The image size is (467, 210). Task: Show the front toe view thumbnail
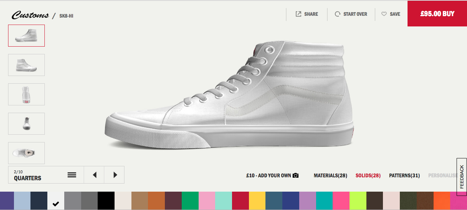pos(26,124)
